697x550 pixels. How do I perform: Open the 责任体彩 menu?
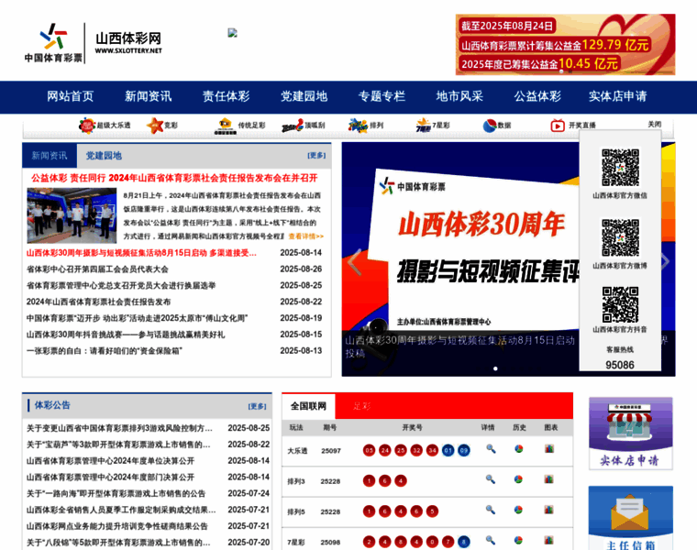[x=226, y=96]
